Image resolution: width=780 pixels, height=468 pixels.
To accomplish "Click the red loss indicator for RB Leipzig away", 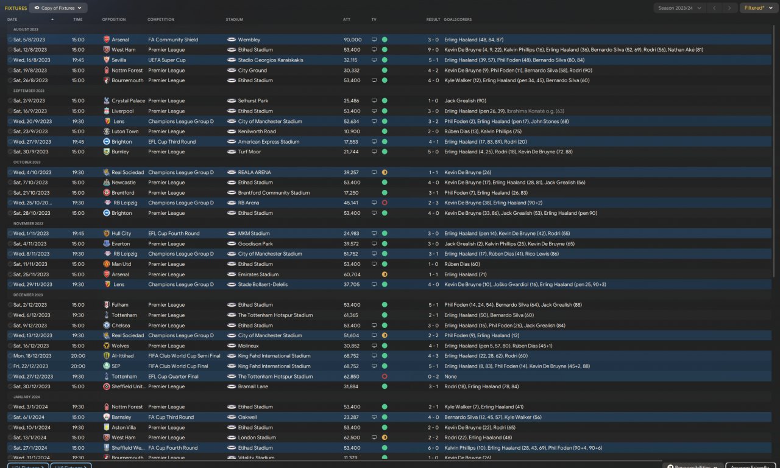I will point(385,203).
